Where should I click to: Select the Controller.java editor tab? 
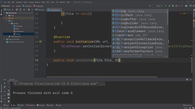(x=54, y=10)
